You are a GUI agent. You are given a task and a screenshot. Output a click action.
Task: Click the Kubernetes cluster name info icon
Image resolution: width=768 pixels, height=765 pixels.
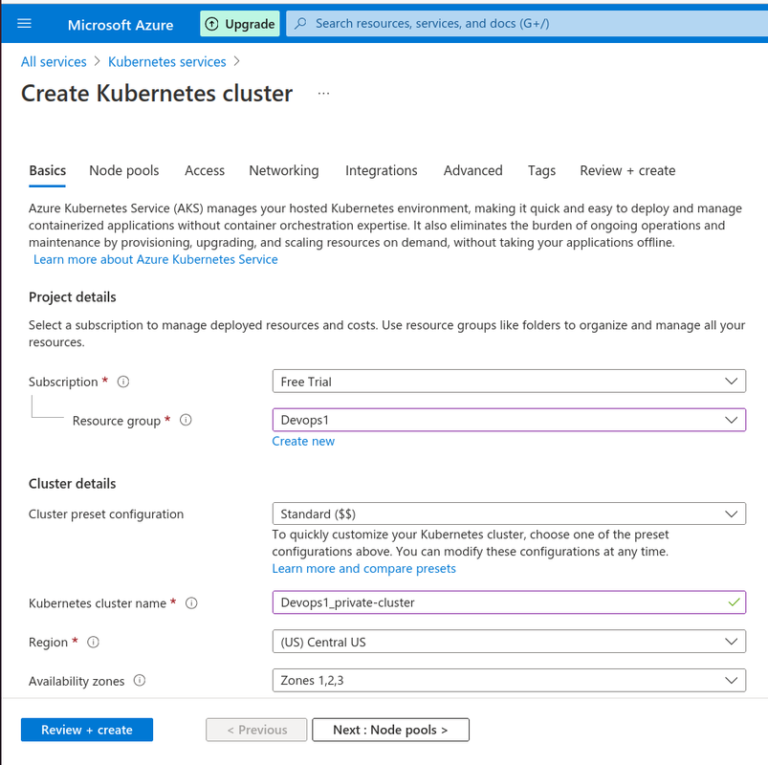pyautogui.click(x=191, y=602)
